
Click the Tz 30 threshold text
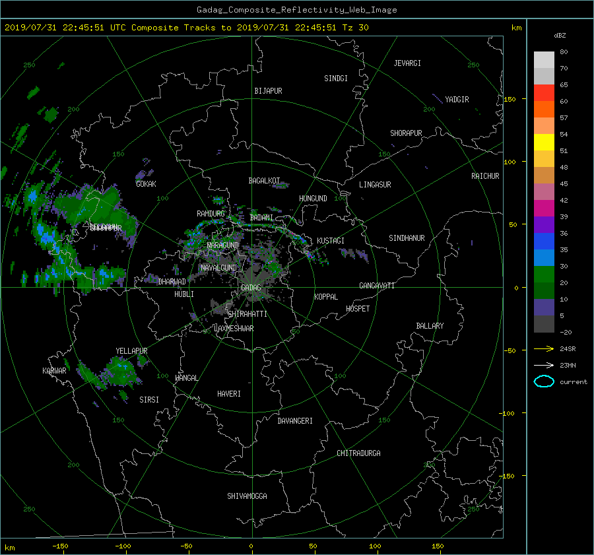point(355,28)
